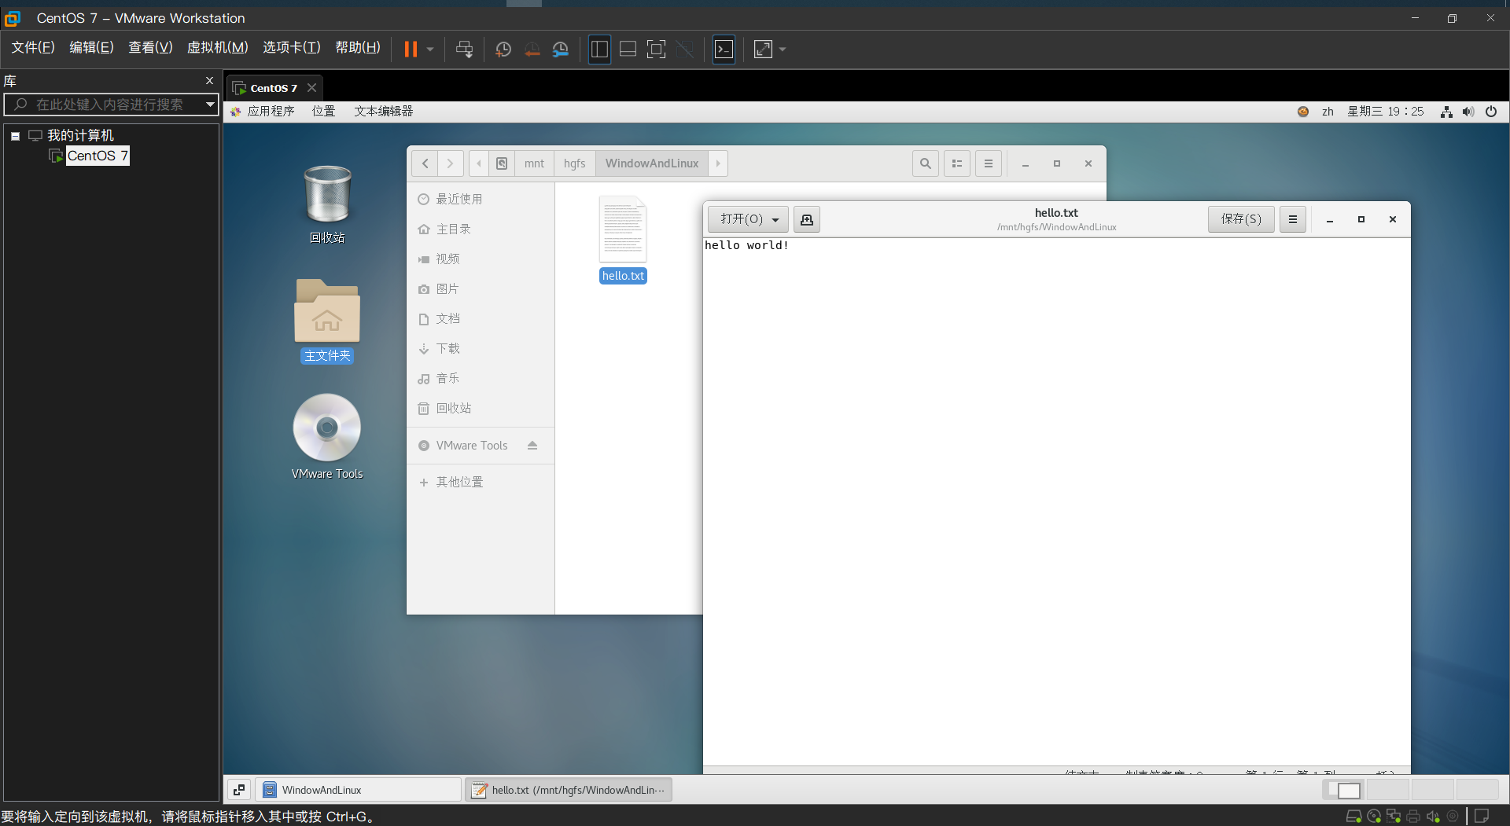Open the 位置 menu in GNOME panel
Image resolution: width=1510 pixels, height=826 pixels.
coord(323,112)
